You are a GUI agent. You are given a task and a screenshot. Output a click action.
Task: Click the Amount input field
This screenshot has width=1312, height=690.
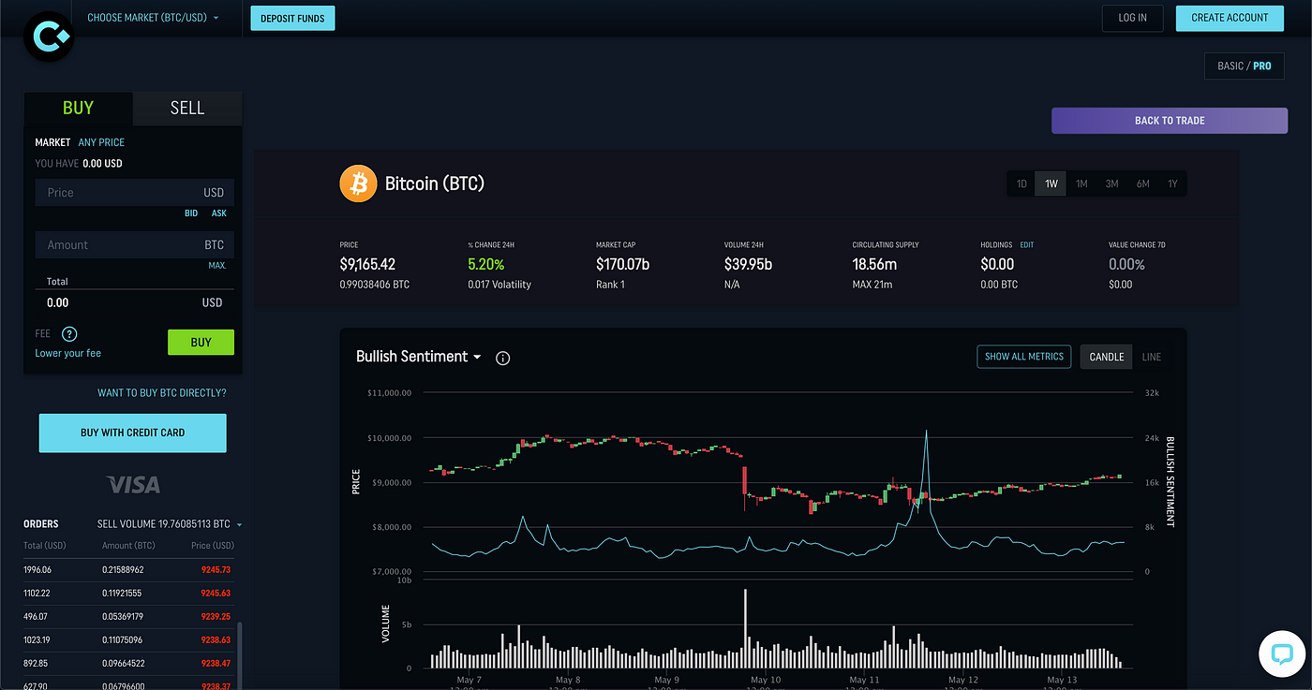(135, 245)
